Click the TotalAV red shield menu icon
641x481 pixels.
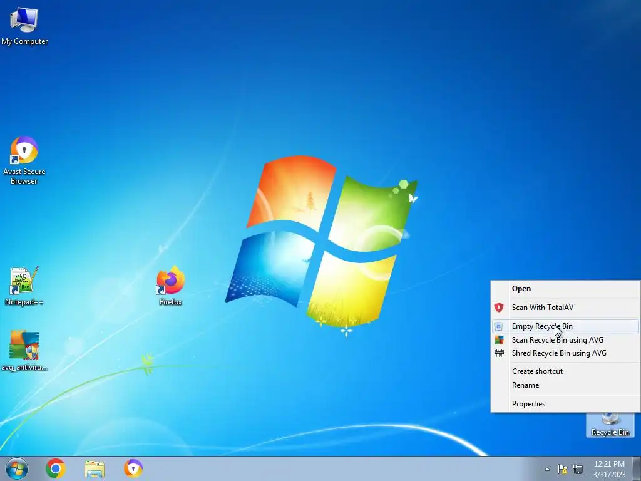(x=499, y=307)
